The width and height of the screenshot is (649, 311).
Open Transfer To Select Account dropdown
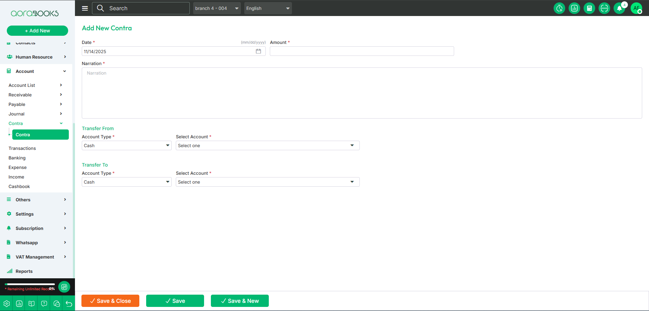[267, 182]
